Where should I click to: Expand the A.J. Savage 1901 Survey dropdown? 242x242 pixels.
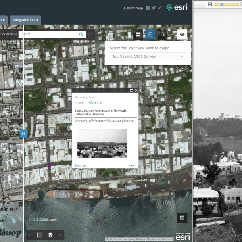click(x=148, y=56)
